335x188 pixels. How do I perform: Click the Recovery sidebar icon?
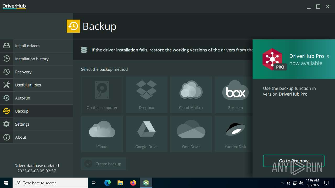pyautogui.click(x=7, y=72)
